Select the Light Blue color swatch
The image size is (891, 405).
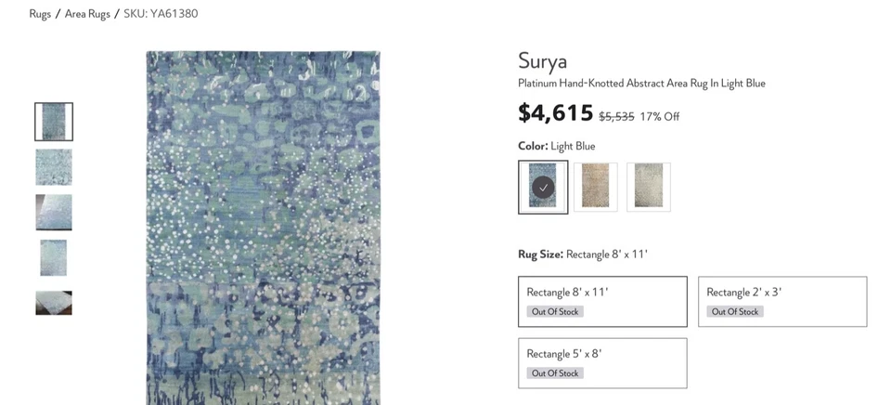[543, 187]
